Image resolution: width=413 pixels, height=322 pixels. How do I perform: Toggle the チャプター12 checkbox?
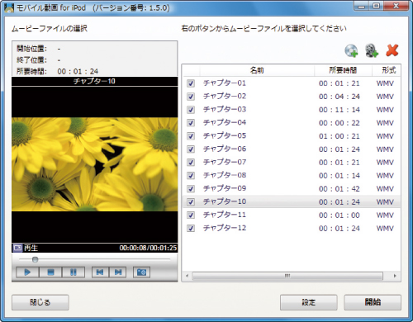point(191,228)
